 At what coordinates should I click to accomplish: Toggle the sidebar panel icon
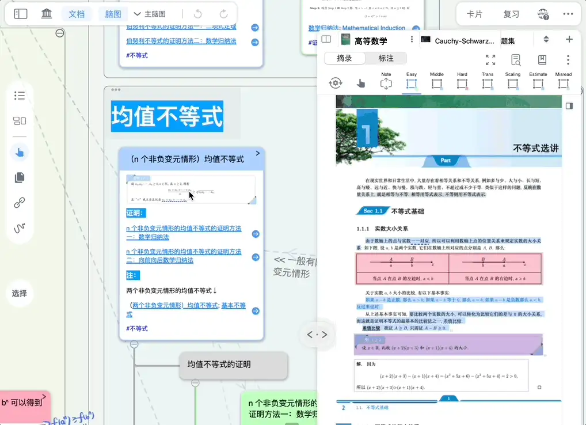pos(21,14)
